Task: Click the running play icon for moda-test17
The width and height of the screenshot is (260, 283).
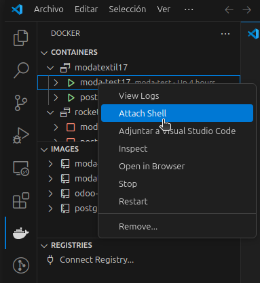Action: (x=71, y=83)
